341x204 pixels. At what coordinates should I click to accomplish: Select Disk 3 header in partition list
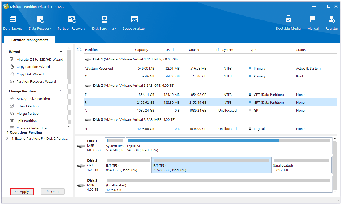point(211,120)
